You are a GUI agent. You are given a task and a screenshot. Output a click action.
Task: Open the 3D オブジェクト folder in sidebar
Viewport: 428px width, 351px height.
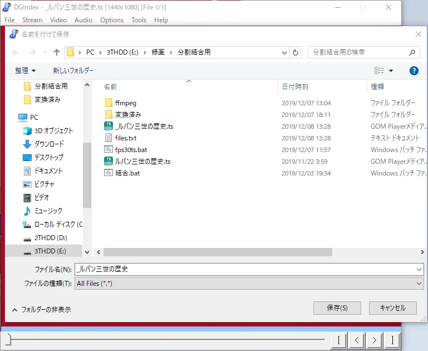pyautogui.click(x=53, y=131)
